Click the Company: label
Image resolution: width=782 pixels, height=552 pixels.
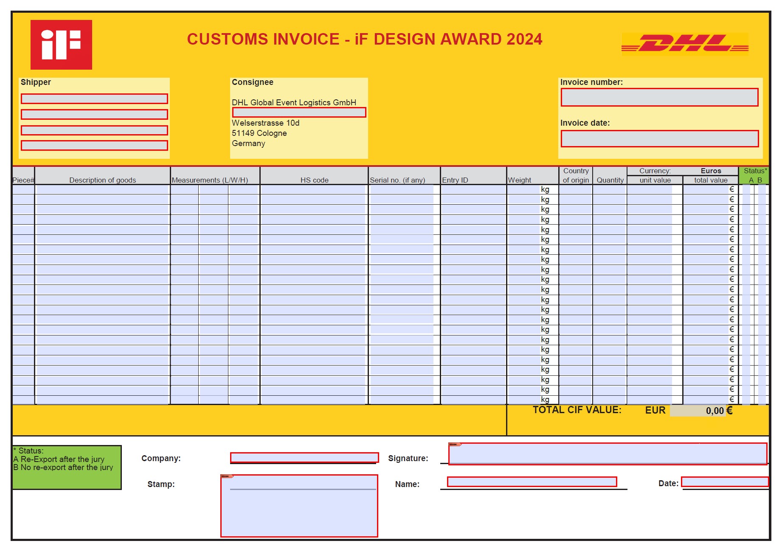click(x=161, y=458)
